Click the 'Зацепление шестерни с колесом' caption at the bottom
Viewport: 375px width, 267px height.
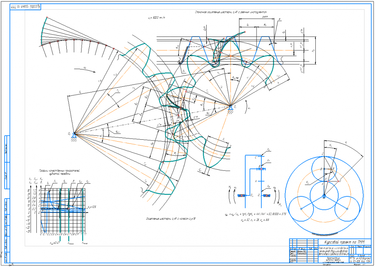coord(172,219)
